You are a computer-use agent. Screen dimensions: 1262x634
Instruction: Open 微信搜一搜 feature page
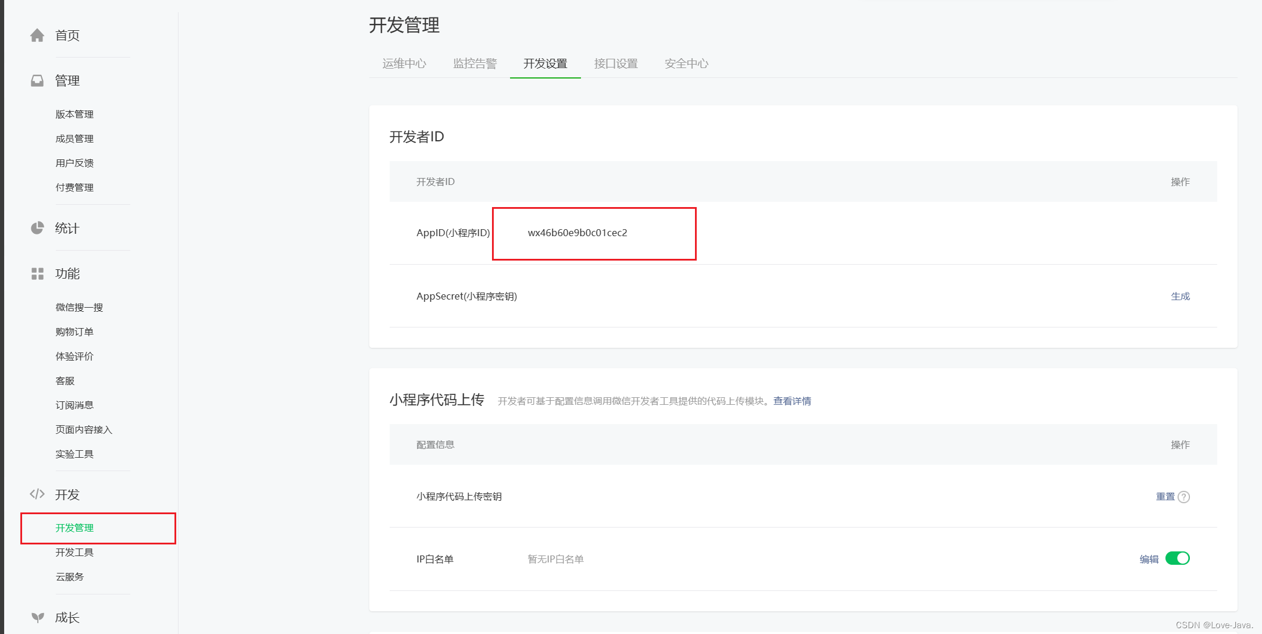click(x=79, y=307)
